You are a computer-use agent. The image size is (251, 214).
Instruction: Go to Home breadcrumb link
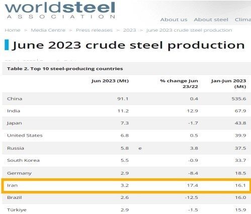coord(13,30)
